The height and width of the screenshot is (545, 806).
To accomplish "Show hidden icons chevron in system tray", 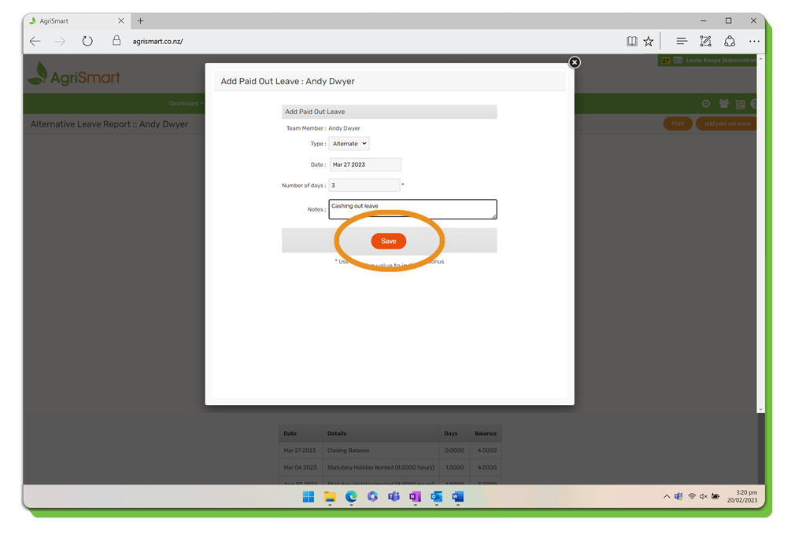I will pos(667,497).
